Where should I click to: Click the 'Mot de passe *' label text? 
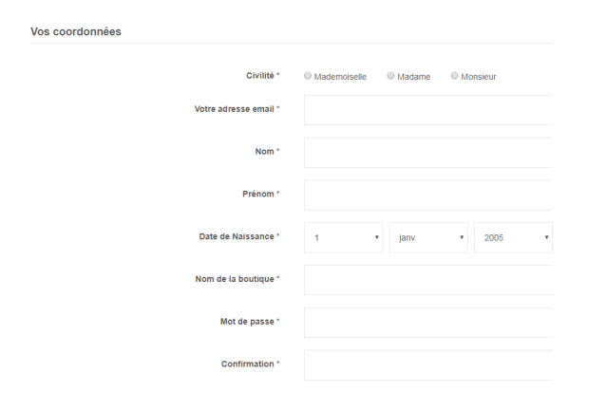250,321
